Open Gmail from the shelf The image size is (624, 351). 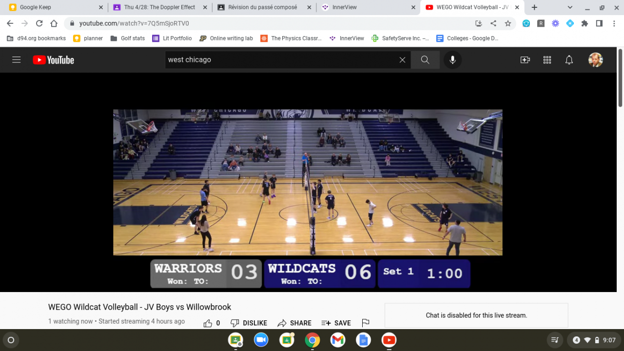point(338,340)
